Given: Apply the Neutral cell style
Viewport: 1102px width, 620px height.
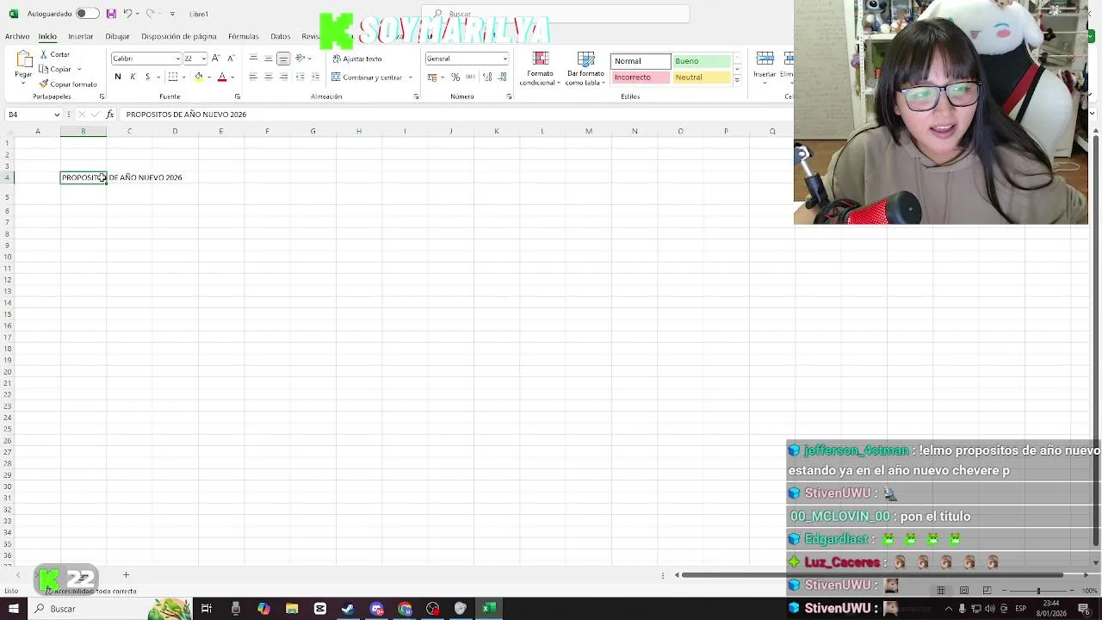Looking at the screenshot, I should pyautogui.click(x=701, y=77).
